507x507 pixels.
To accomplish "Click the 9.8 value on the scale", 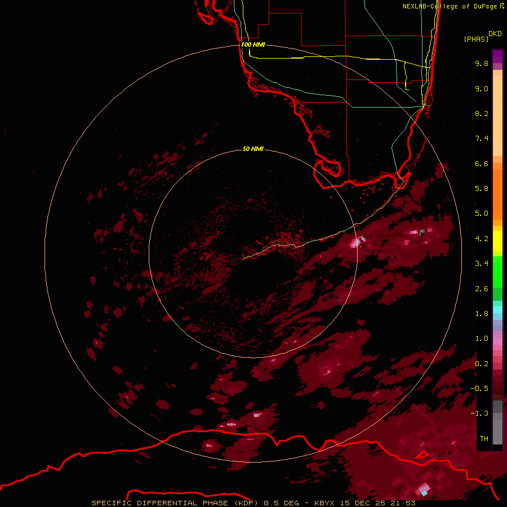I will coord(482,63).
